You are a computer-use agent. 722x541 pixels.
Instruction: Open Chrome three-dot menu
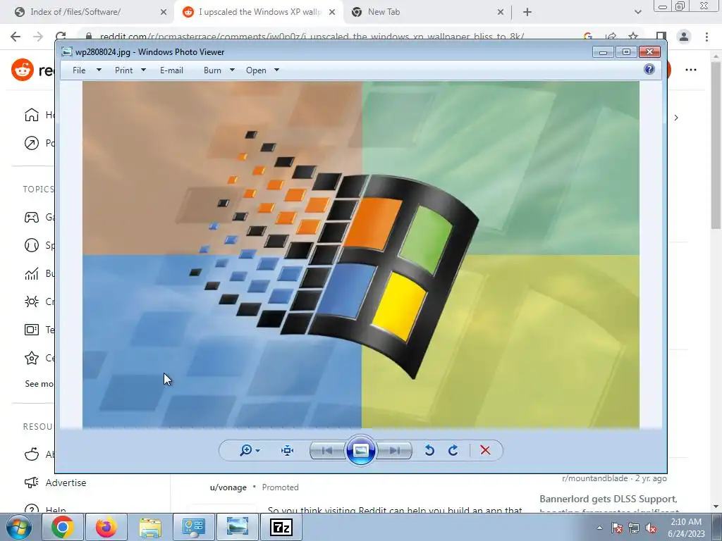tap(706, 37)
